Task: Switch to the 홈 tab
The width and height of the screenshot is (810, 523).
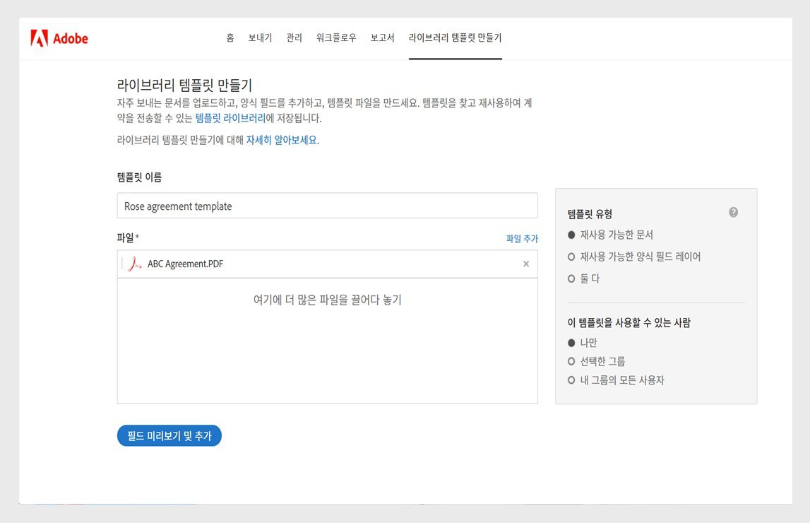Action: [x=230, y=38]
